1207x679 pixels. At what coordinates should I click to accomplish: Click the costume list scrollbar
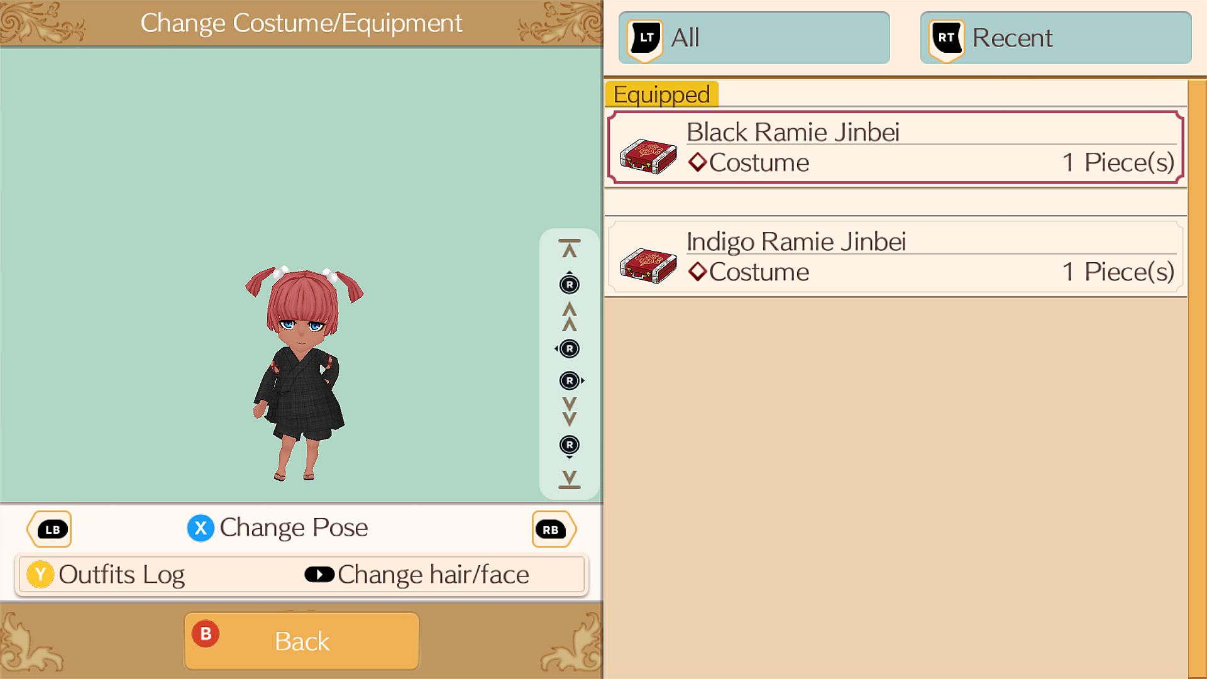click(x=1197, y=378)
